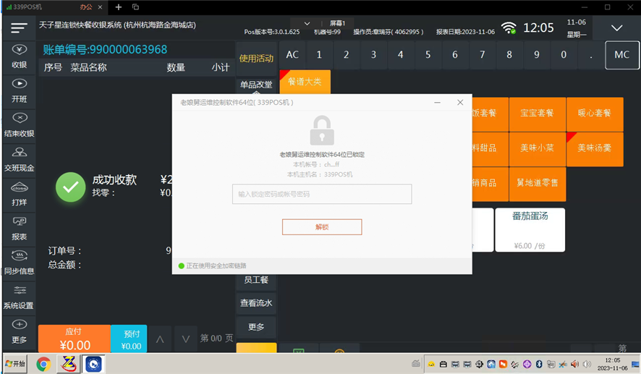Click the 使用活动 button
Viewport: 641px width, 374px height.
click(x=256, y=58)
